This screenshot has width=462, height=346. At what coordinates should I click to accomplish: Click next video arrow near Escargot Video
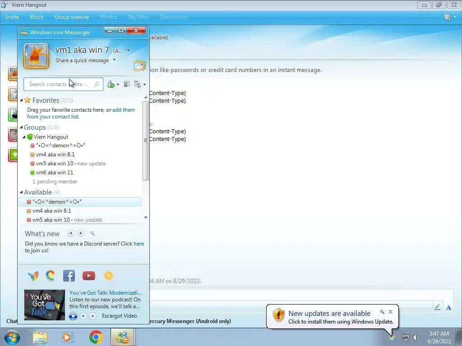tap(93, 316)
